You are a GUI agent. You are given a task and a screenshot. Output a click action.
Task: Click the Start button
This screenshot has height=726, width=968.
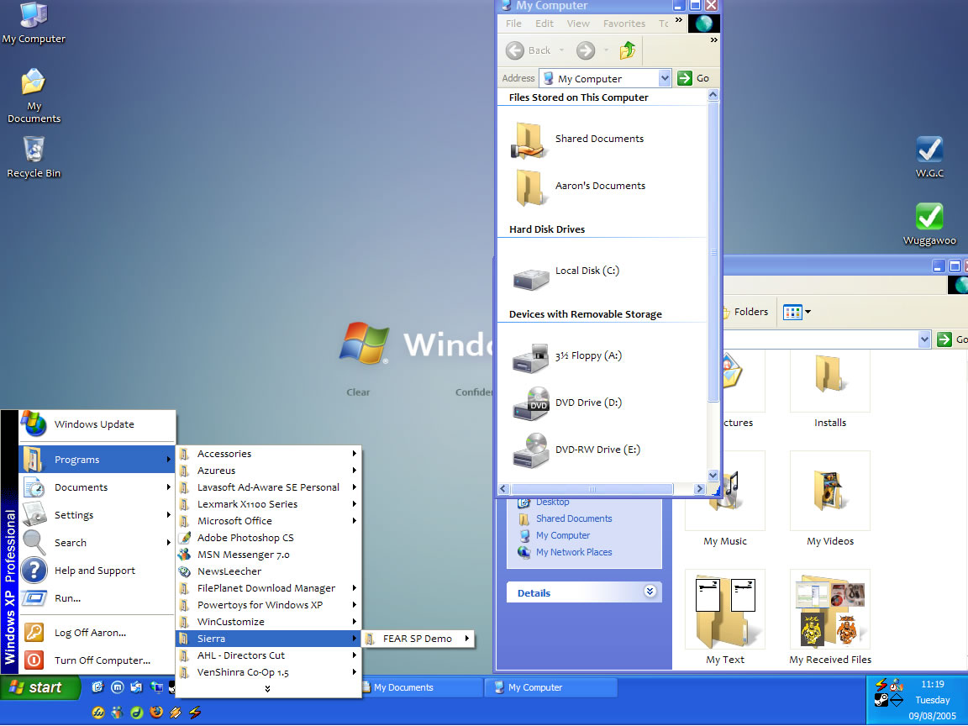coord(39,687)
